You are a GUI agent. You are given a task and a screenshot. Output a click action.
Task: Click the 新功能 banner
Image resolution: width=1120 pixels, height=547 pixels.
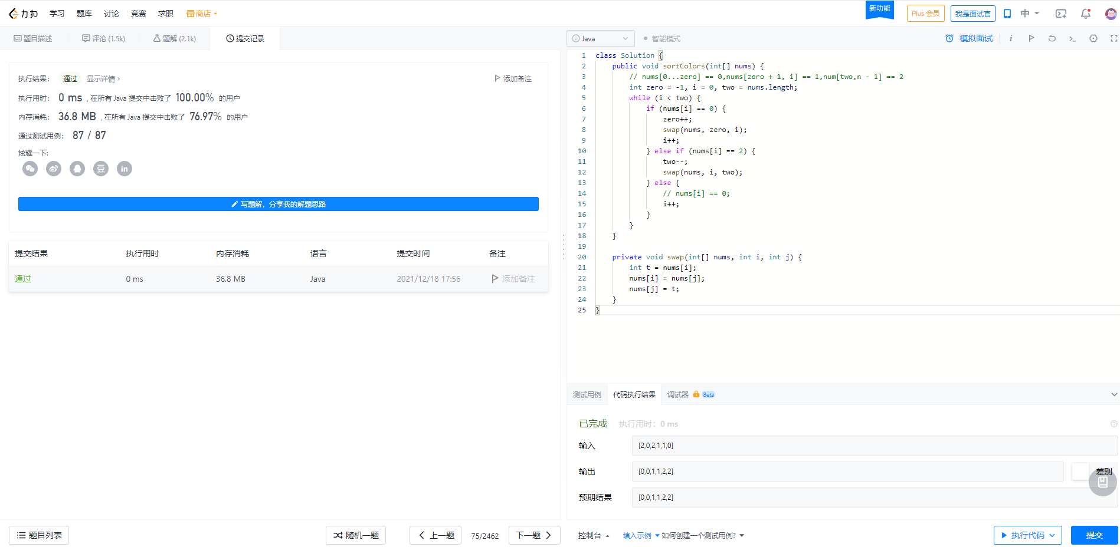click(879, 9)
